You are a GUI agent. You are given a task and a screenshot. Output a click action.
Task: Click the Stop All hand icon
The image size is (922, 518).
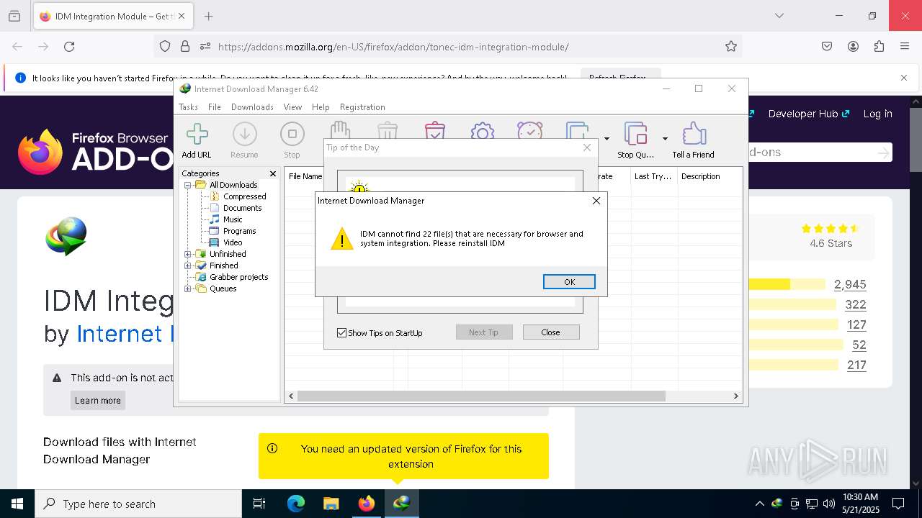340,130
